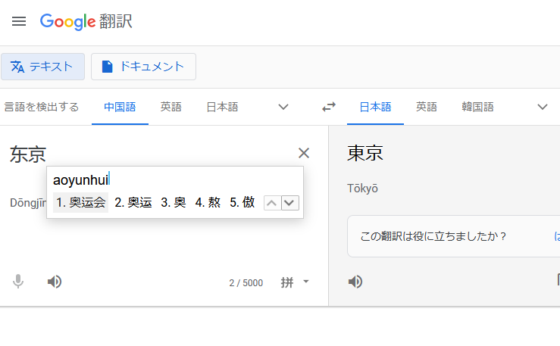Open the hamburger main menu
Screen dimensions: 560x346
click(19, 21)
